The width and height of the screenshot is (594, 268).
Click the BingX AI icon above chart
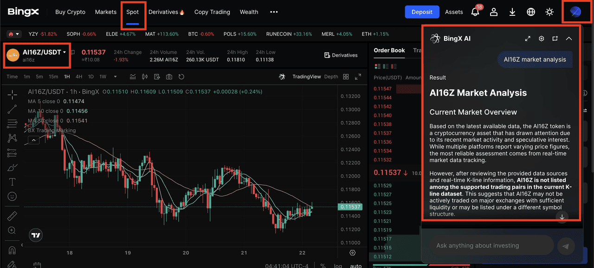pos(282,77)
